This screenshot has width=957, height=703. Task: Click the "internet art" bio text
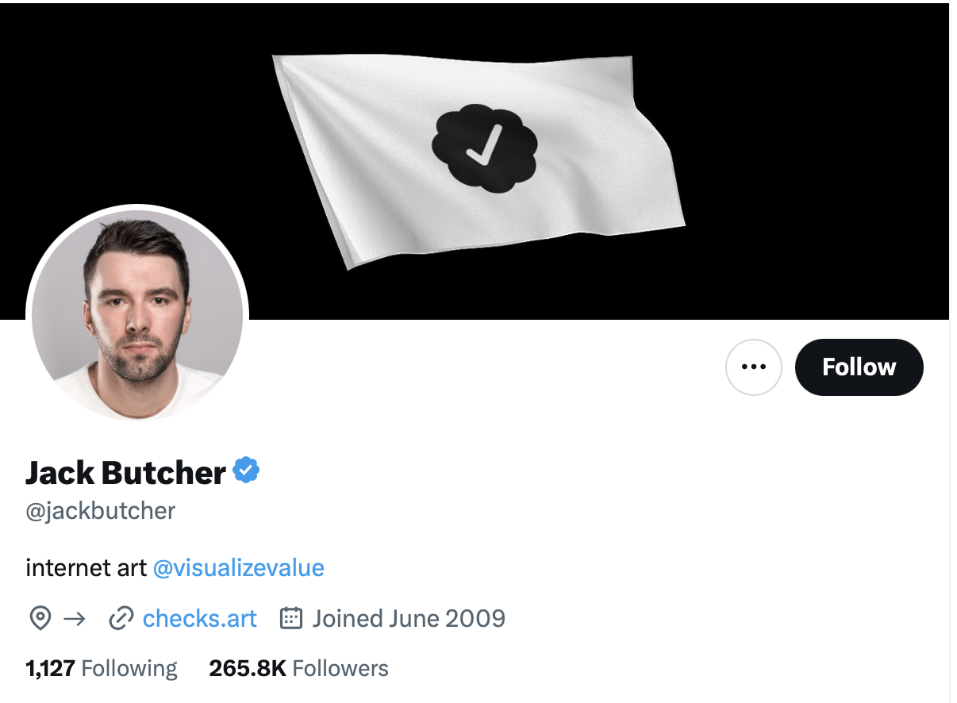[x=86, y=568]
